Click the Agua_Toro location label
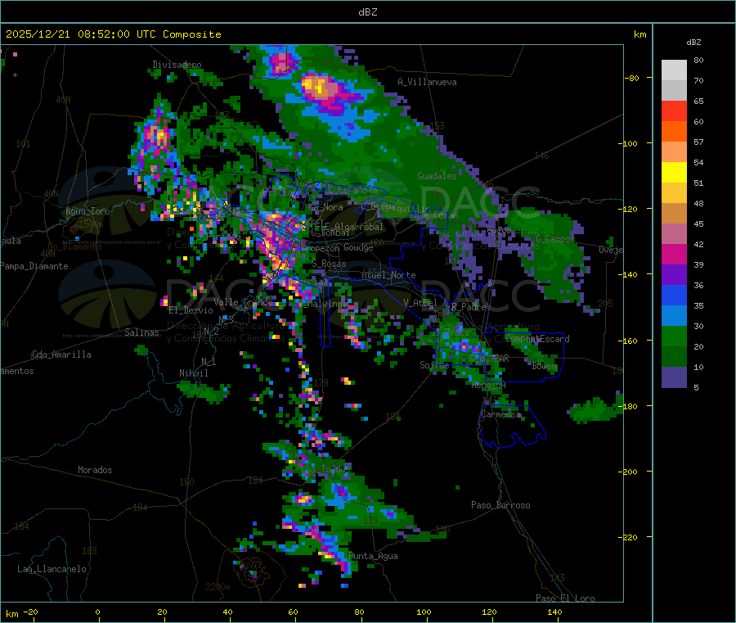 [88, 211]
